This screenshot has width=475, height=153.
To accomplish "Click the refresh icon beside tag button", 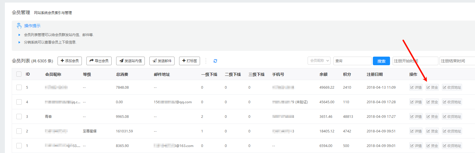I will tap(215, 61).
